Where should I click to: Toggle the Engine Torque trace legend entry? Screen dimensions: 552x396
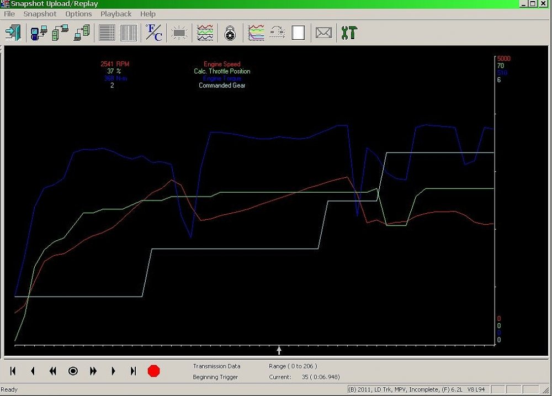pyautogui.click(x=221, y=78)
